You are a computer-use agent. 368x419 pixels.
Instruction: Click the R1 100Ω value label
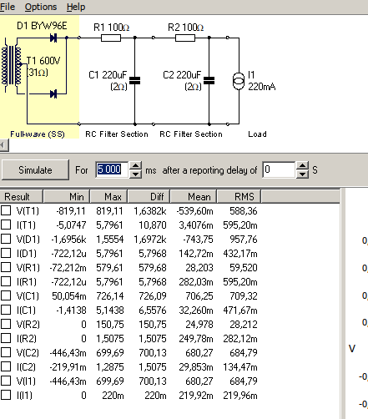click(112, 28)
